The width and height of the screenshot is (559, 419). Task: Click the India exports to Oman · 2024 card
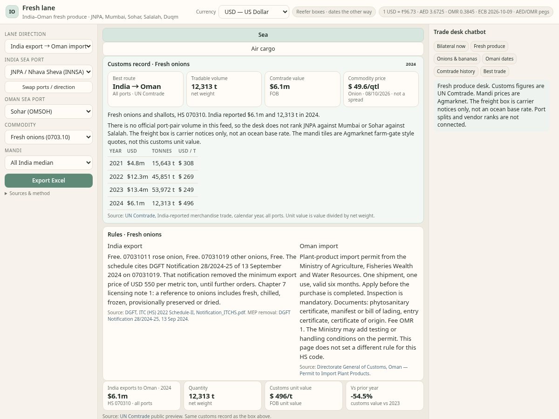[142, 396]
